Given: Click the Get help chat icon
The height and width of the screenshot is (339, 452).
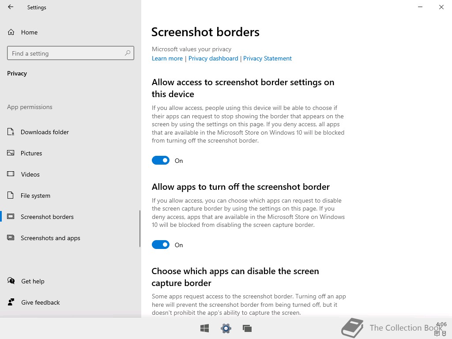Looking at the screenshot, I should point(11,281).
